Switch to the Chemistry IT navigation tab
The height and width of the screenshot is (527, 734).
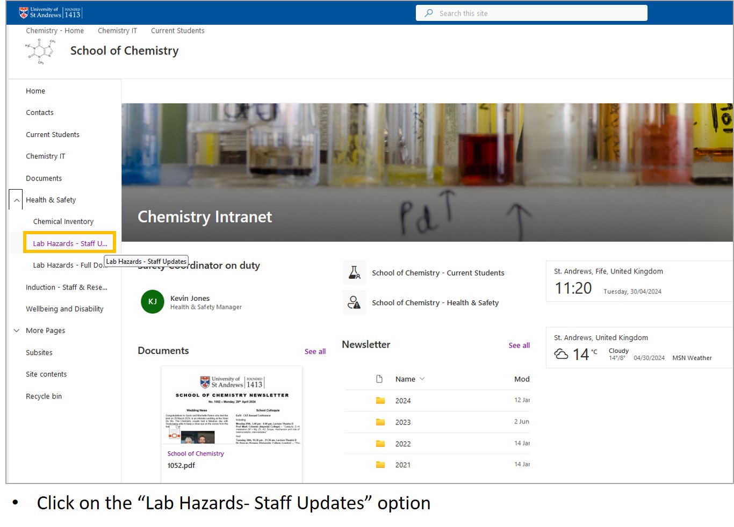coord(117,31)
